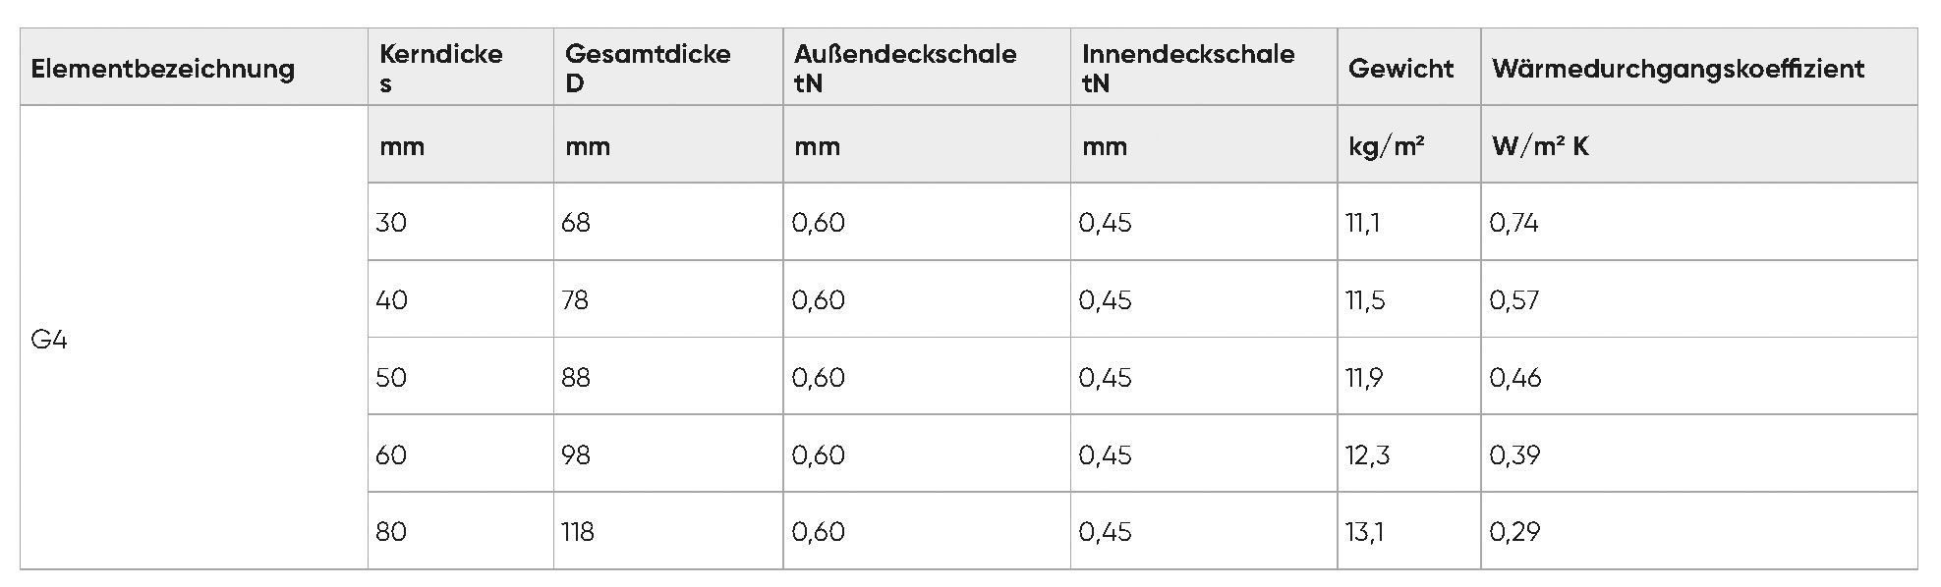Select the heat coefficient value 0,46
This screenshot has width=1941, height=587.
(x=1514, y=378)
